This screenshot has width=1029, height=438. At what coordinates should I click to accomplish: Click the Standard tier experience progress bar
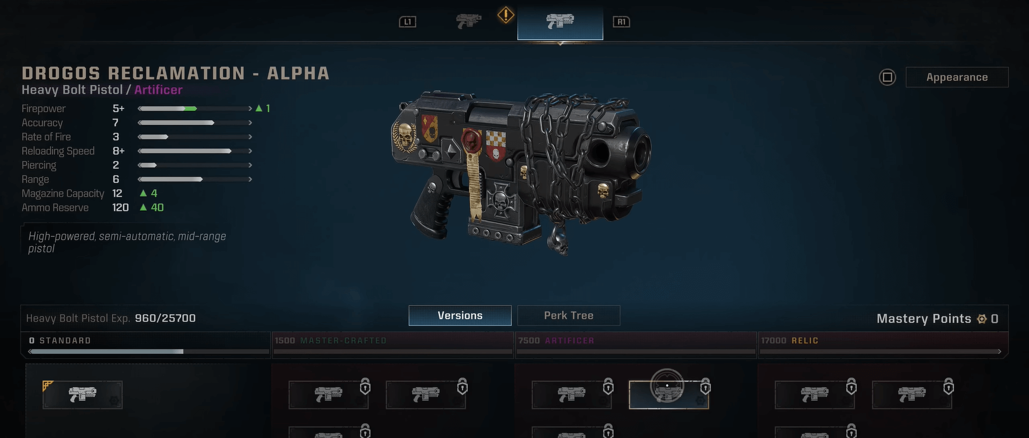(x=148, y=352)
